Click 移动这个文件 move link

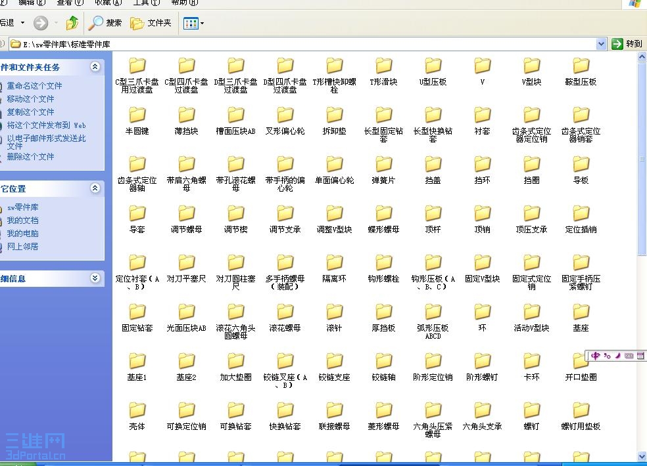point(30,99)
